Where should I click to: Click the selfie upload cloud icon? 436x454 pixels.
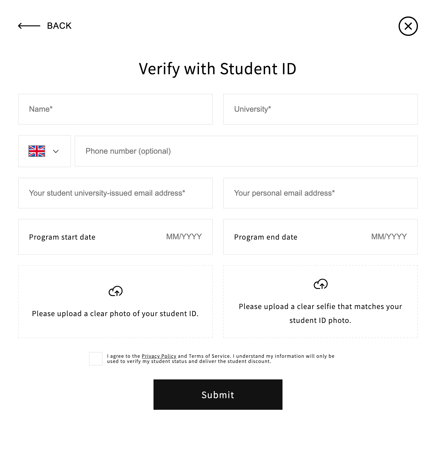[321, 284]
